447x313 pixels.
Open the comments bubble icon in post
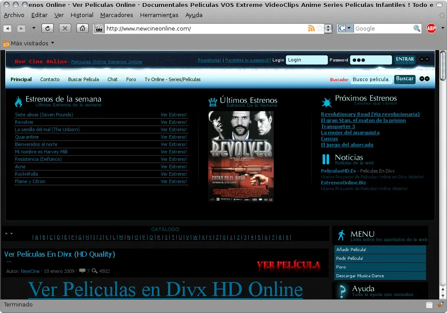(x=82, y=271)
